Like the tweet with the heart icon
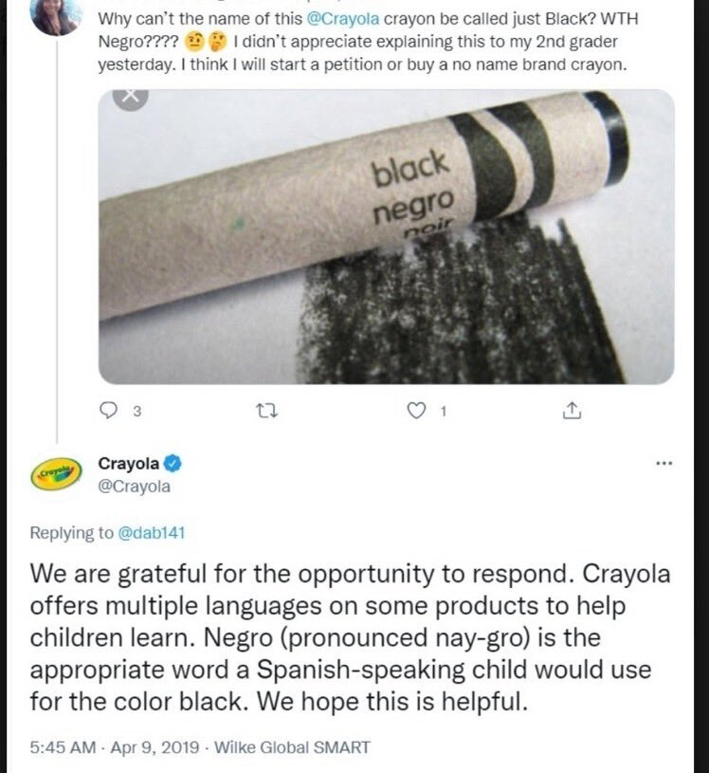The height and width of the screenshot is (773, 709). point(414,412)
